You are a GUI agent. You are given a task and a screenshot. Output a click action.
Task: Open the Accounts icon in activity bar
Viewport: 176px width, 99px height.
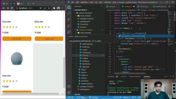[69, 86]
